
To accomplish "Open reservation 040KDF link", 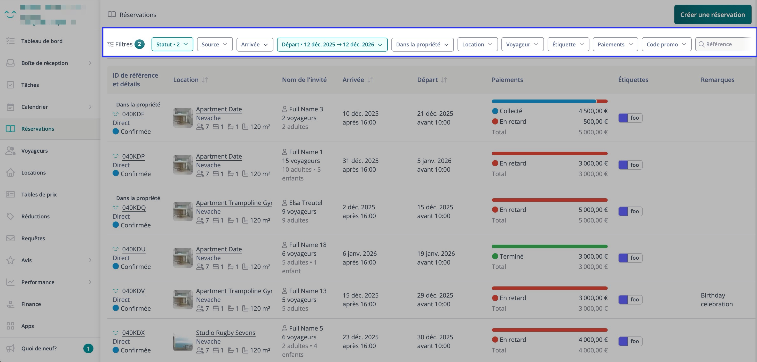I will point(133,114).
